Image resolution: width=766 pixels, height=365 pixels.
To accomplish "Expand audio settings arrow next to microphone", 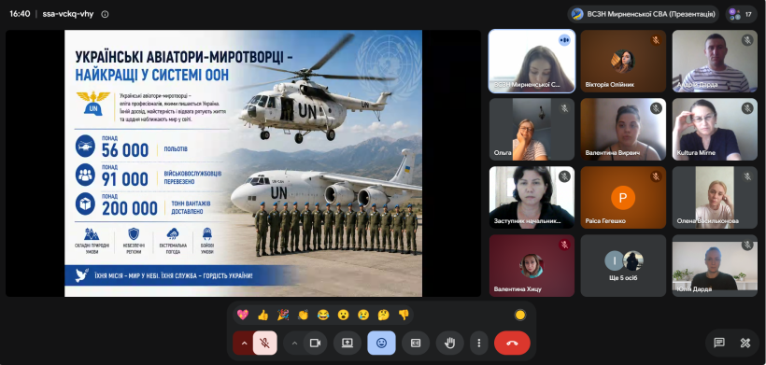I will point(244,343).
